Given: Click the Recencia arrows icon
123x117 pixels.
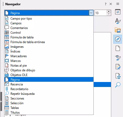Looking at the screenshot, I should pyautogui.click(x=7, y=84).
